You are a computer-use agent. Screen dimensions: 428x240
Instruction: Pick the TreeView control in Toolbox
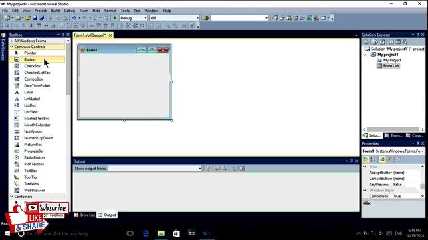(37, 183)
